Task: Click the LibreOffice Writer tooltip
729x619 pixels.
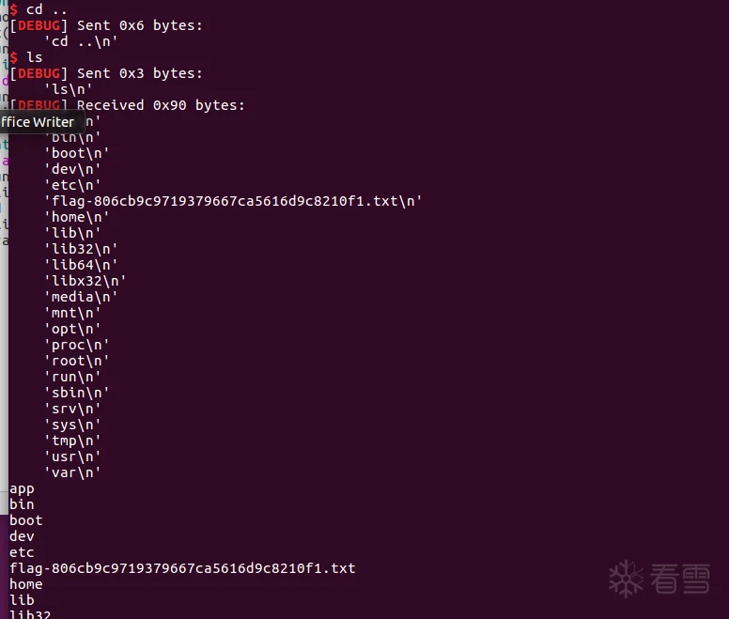Action: (38, 121)
